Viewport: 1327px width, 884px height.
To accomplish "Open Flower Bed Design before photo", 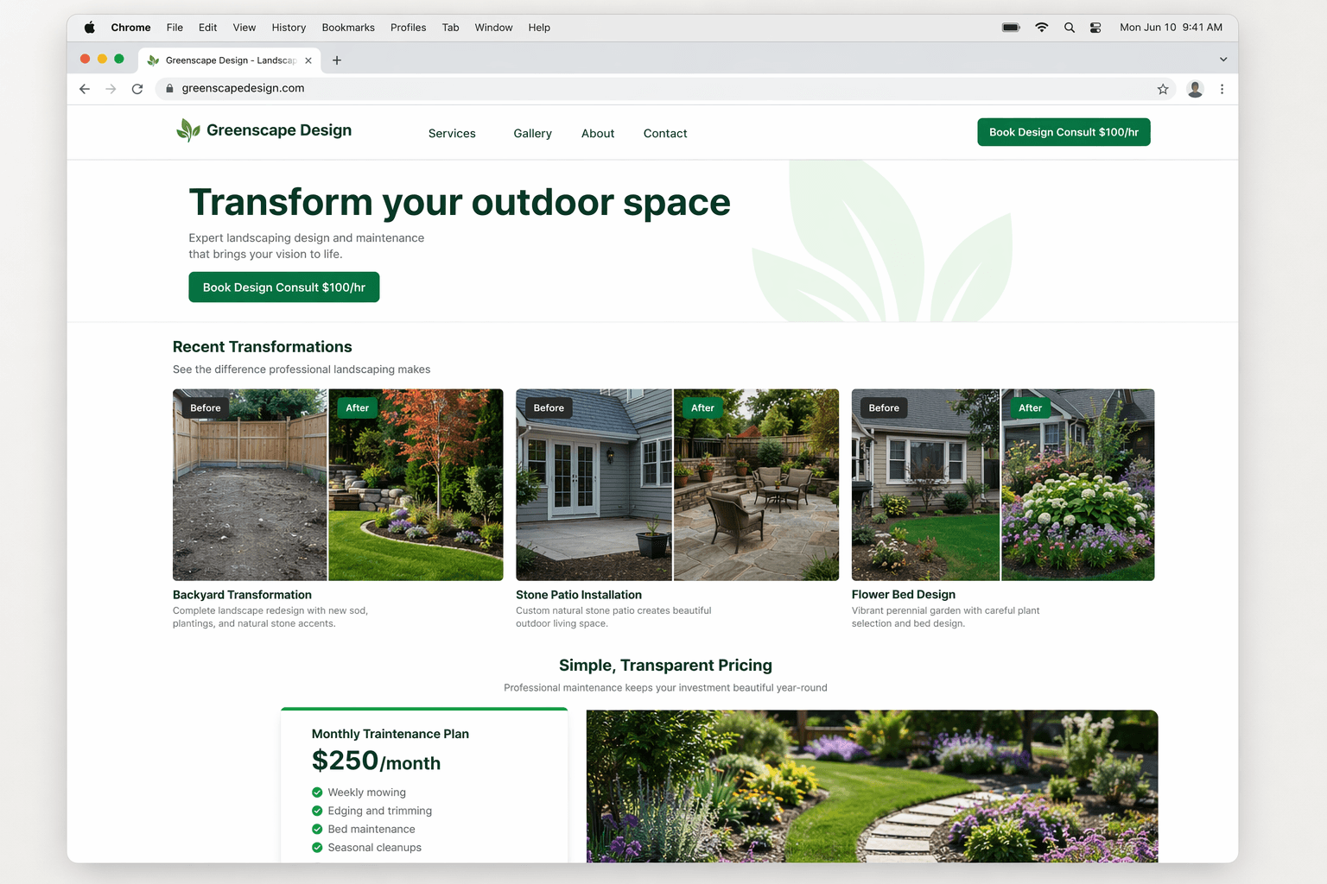I will tap(925, 484).
